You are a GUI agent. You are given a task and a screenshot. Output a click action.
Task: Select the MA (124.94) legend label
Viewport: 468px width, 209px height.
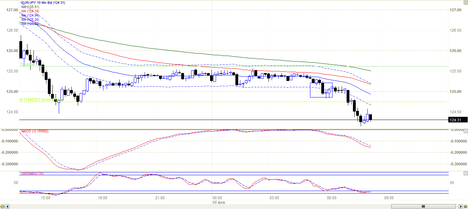point(30,15)
